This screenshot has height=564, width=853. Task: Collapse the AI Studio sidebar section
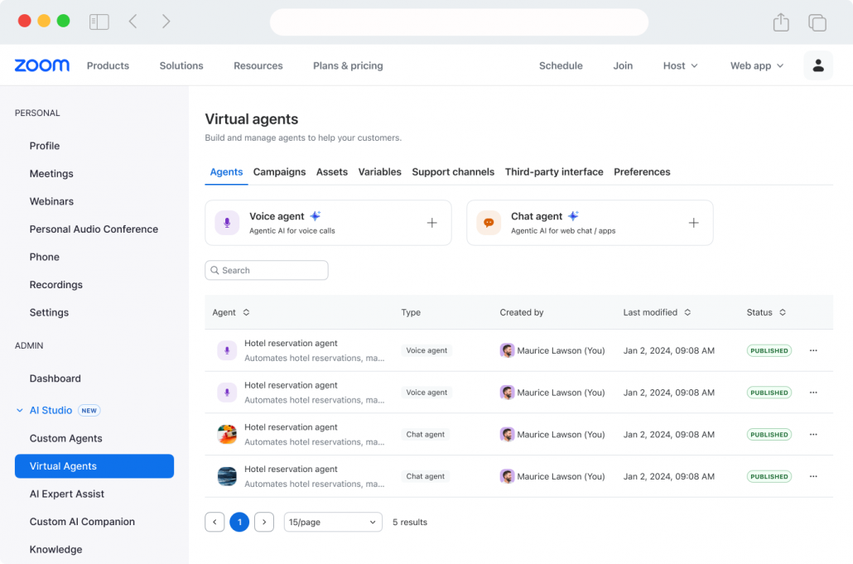coord(20,410)
